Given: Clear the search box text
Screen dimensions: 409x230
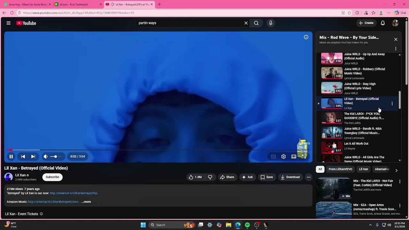Looking at the screenshot, I should coord(246,23).
